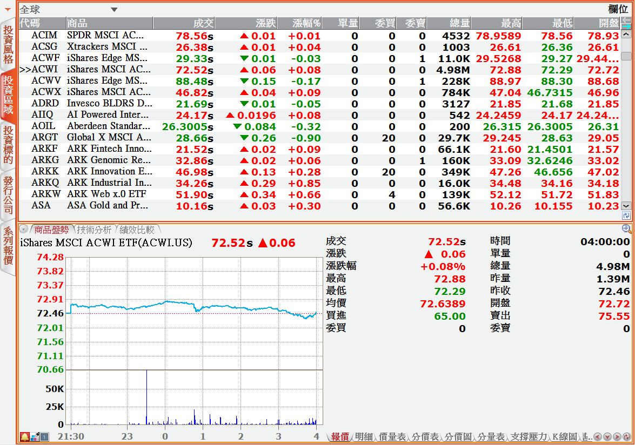Click the magnifier zoom icon in the lower panel
The height and width of the screenshot is (445, 635).
coord(626,229)
